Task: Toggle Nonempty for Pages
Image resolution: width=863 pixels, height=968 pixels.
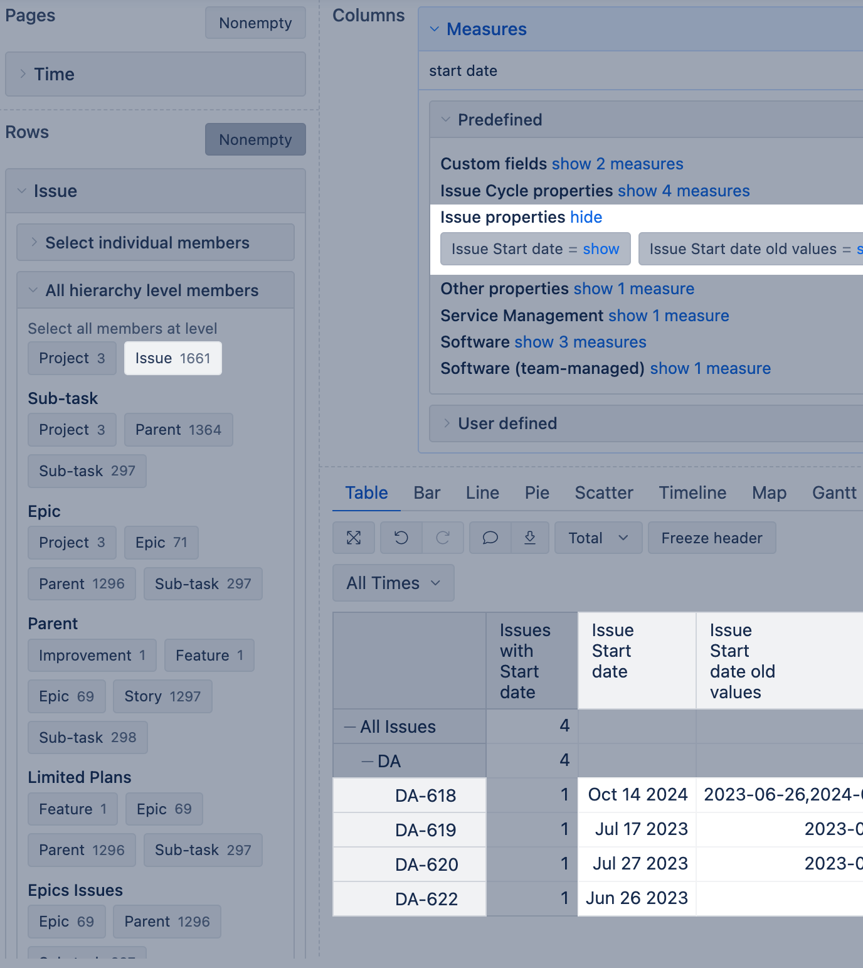Action: click(x=255, y=23)
